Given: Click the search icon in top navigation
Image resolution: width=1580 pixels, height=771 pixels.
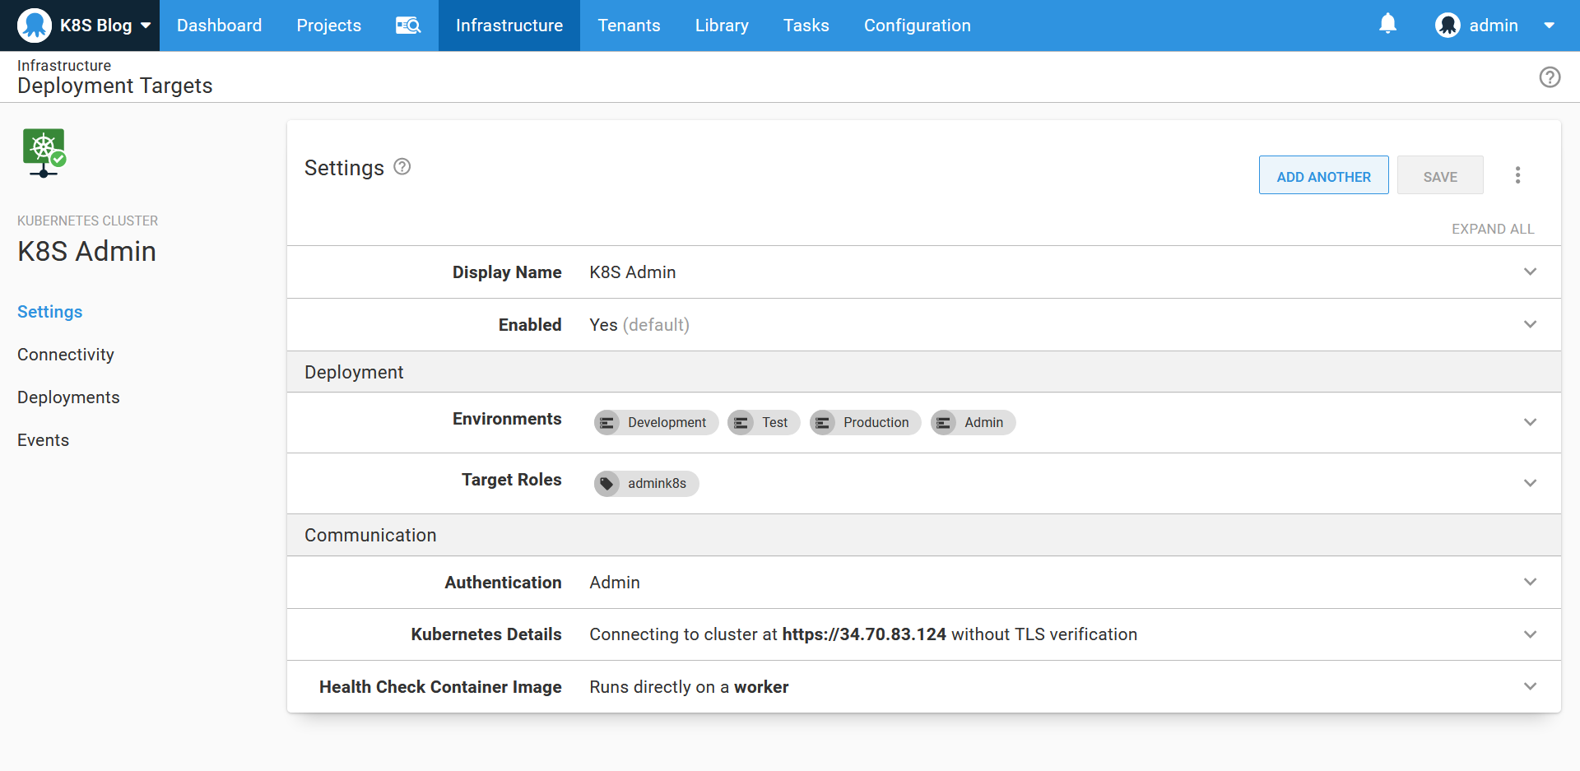Looking at the screenshot, I should (407, 26).
